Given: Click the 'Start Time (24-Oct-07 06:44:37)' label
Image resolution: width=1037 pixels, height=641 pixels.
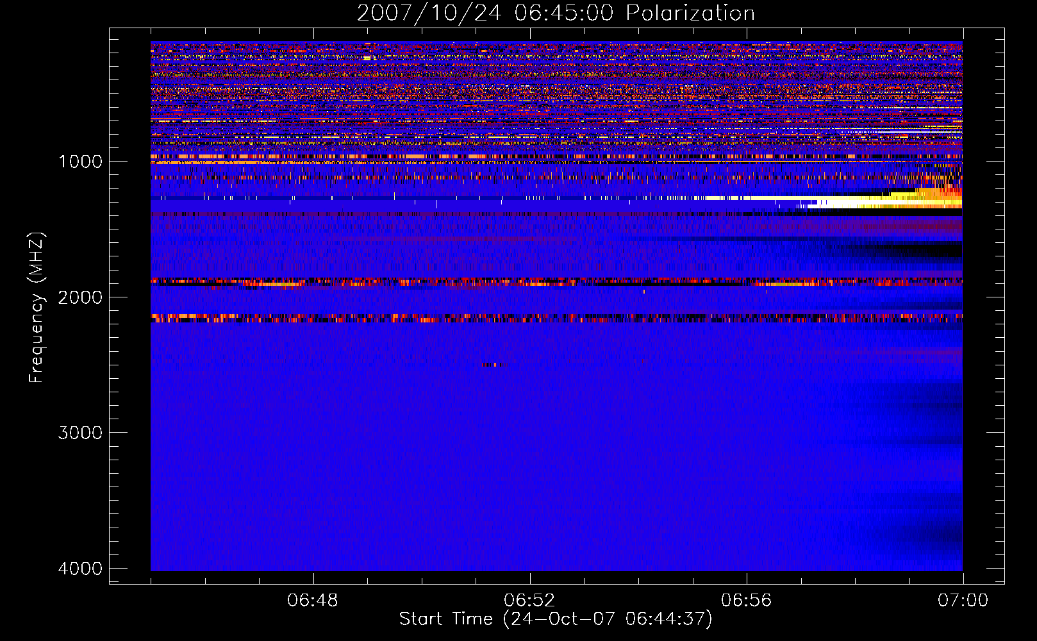Looking at the screenshot, I should pos(556,619).
